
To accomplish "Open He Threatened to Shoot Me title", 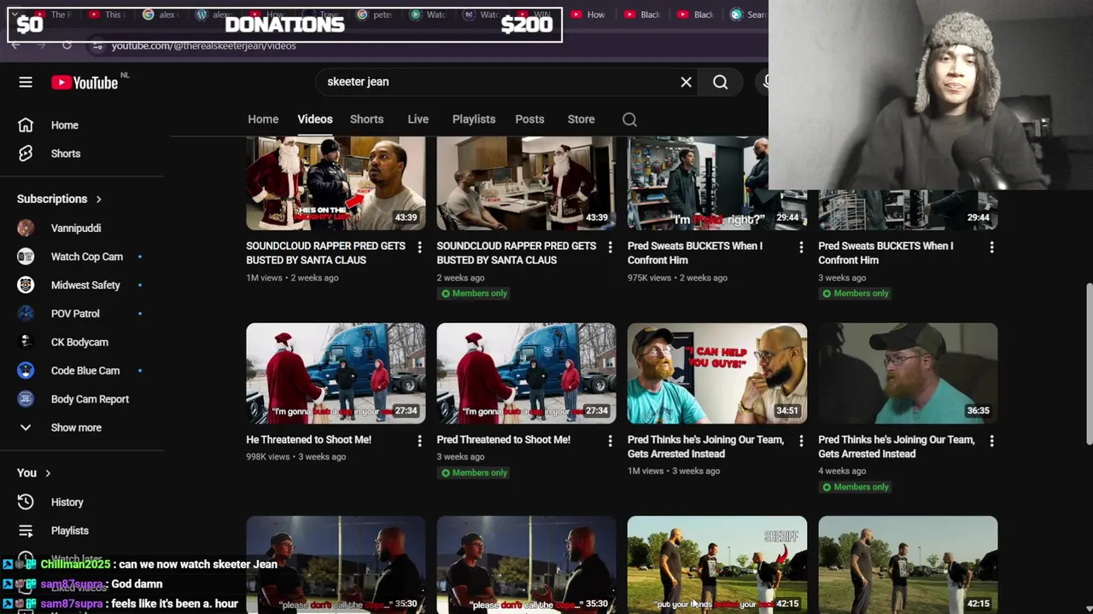I will pos(308,439).
